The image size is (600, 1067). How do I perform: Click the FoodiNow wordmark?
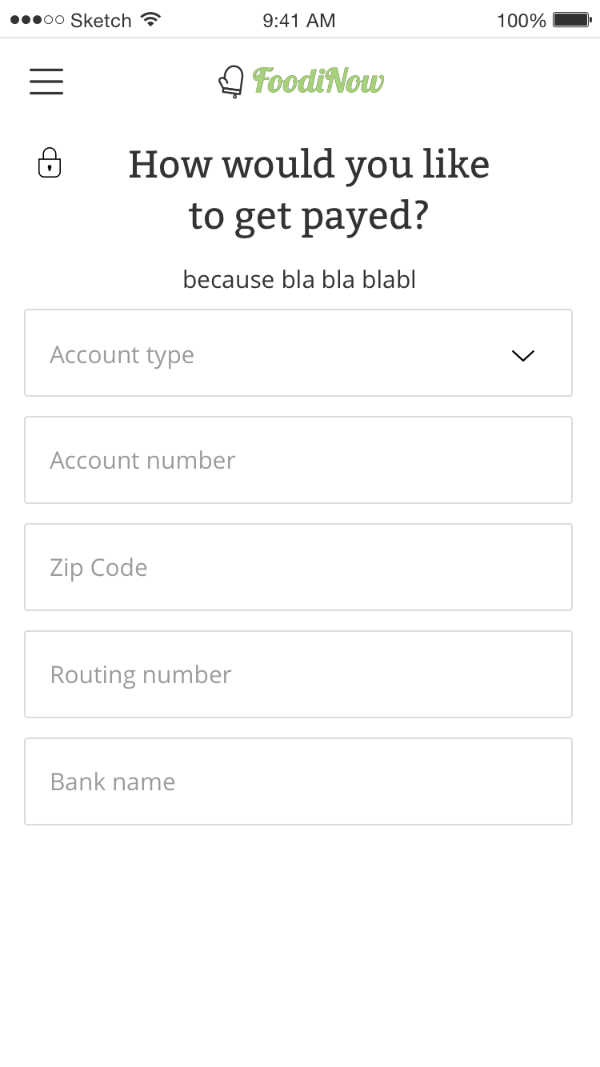tap(318, 81)
